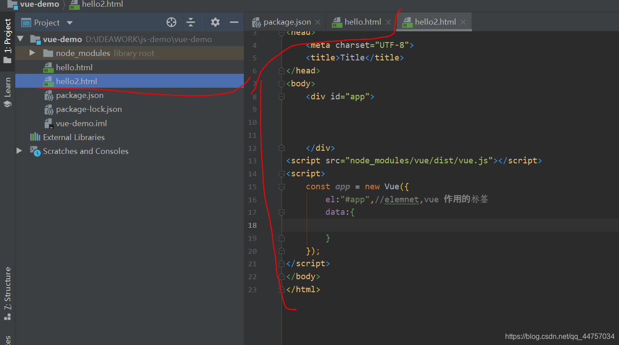Select package.json in project tree
Viewport: 619px width, 345px height.
pos(80,95)
